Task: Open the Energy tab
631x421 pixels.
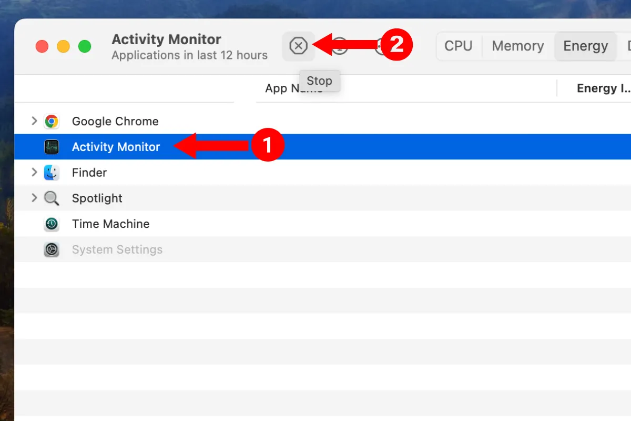Action: click(x=585, y=46)
